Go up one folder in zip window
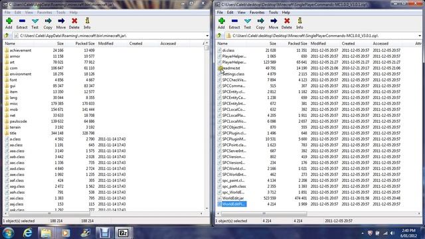Screen dimensions: 425x239 coord(220,35)
